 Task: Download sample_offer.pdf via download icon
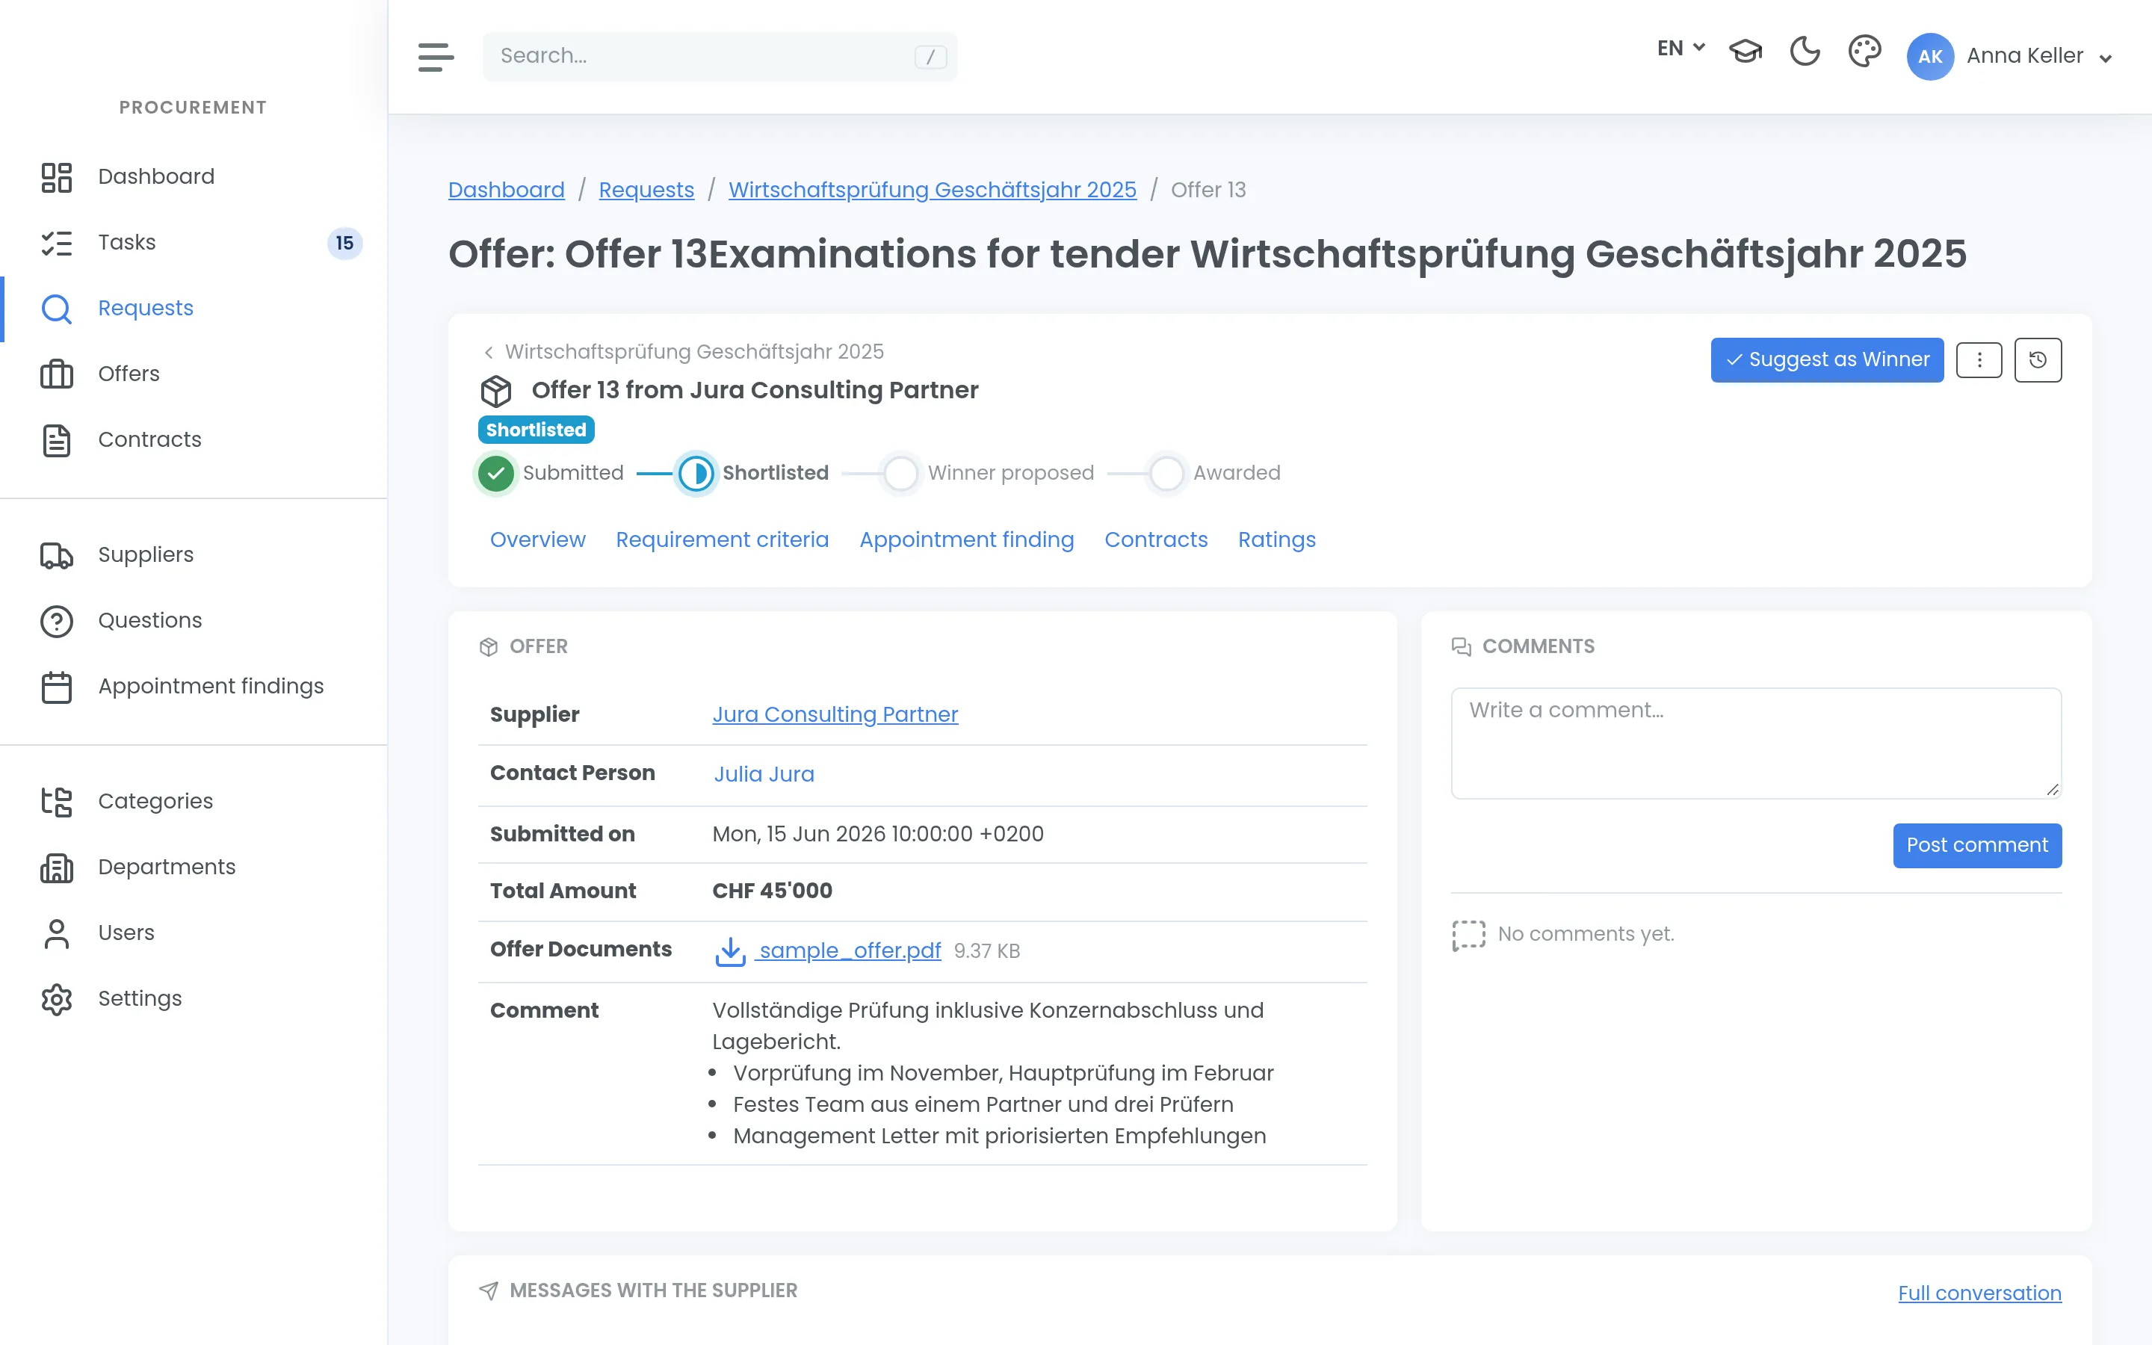730,951
